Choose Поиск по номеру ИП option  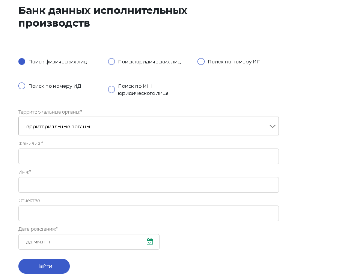201,61
